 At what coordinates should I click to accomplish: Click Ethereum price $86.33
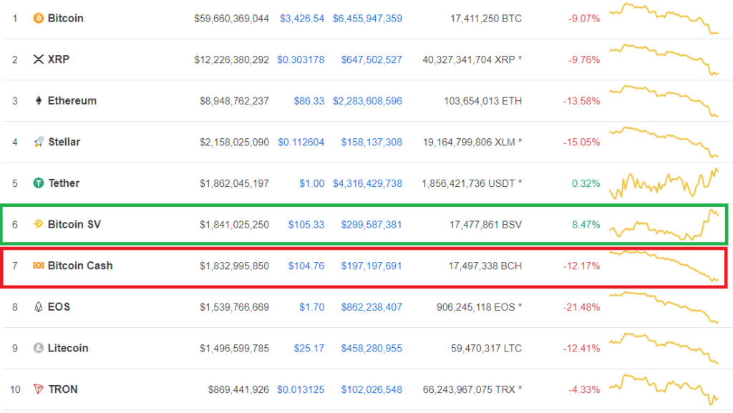tap(309, 101)
